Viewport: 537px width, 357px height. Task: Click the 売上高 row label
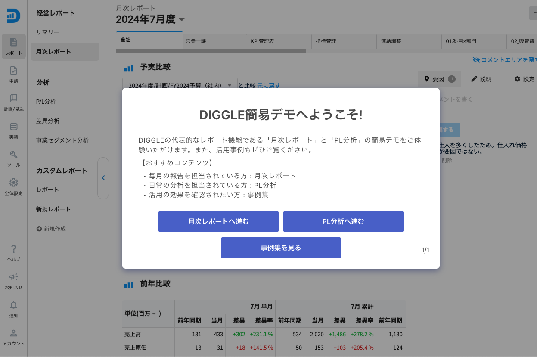[132, 334]
